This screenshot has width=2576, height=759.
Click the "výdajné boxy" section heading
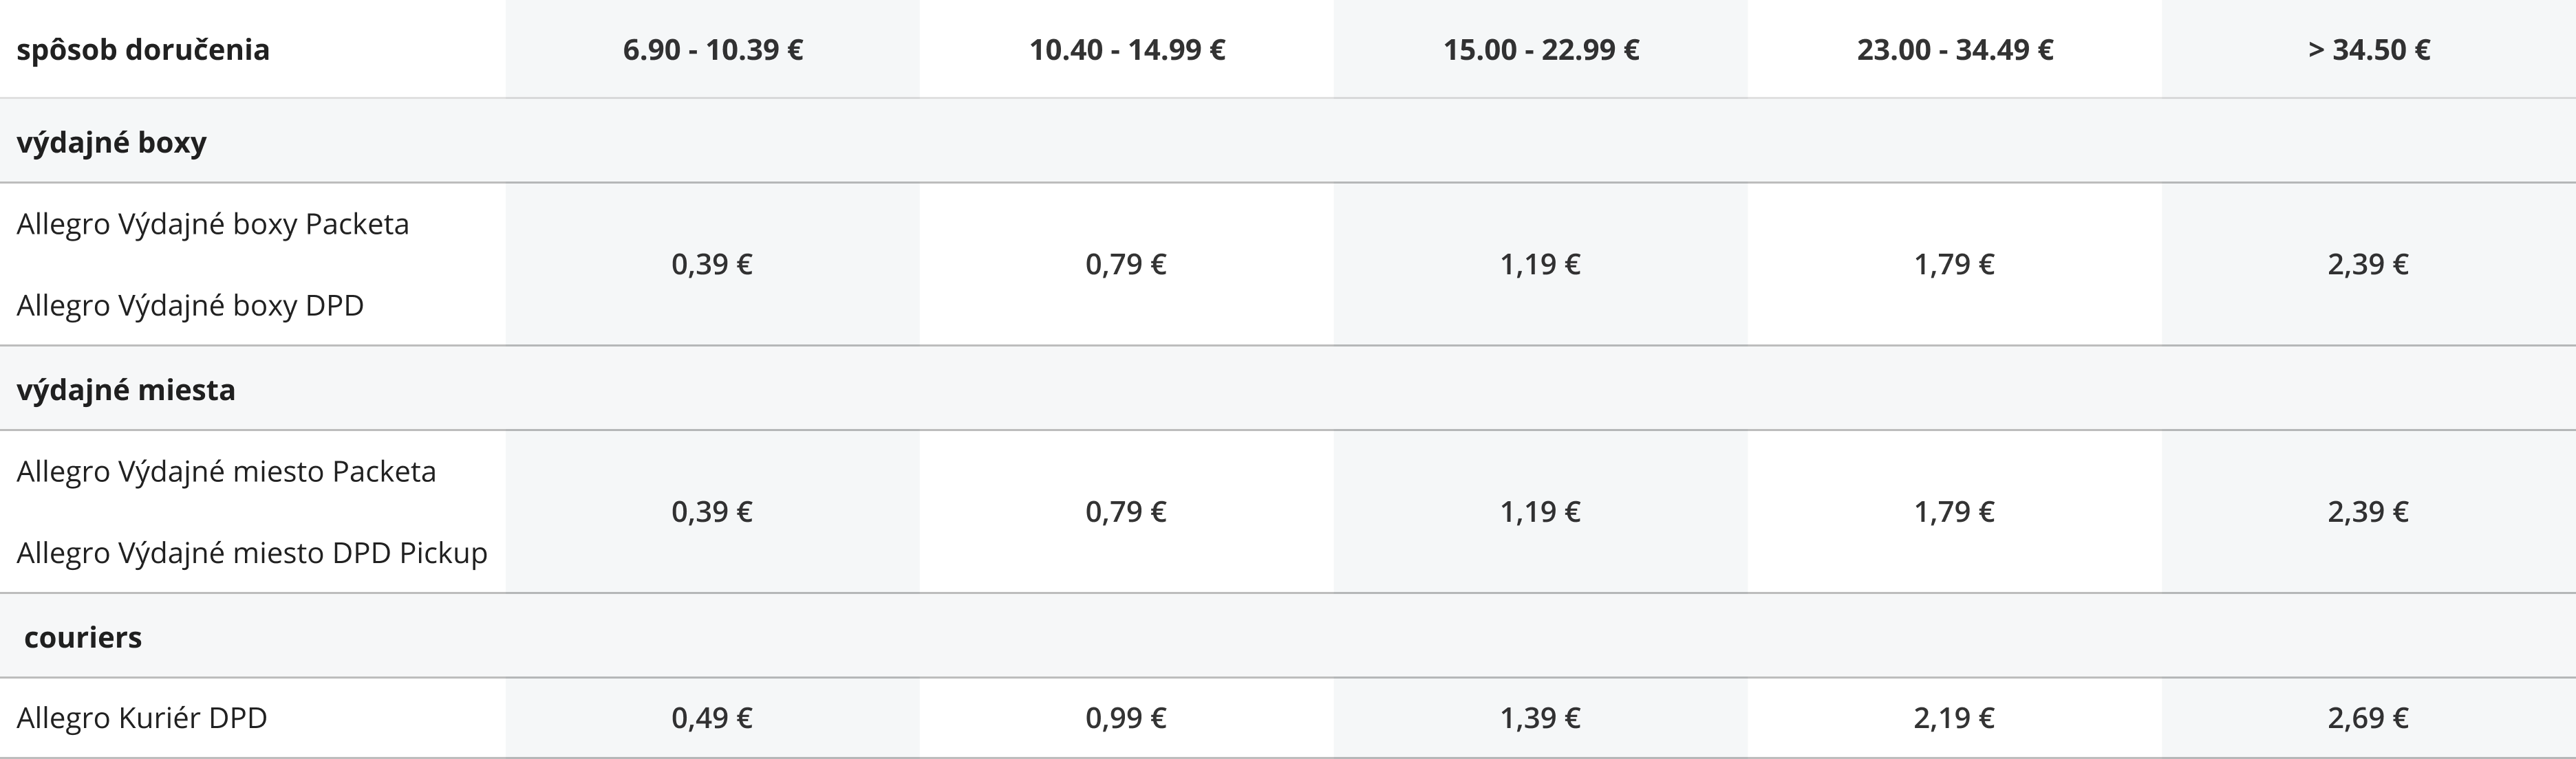(112, 142)
